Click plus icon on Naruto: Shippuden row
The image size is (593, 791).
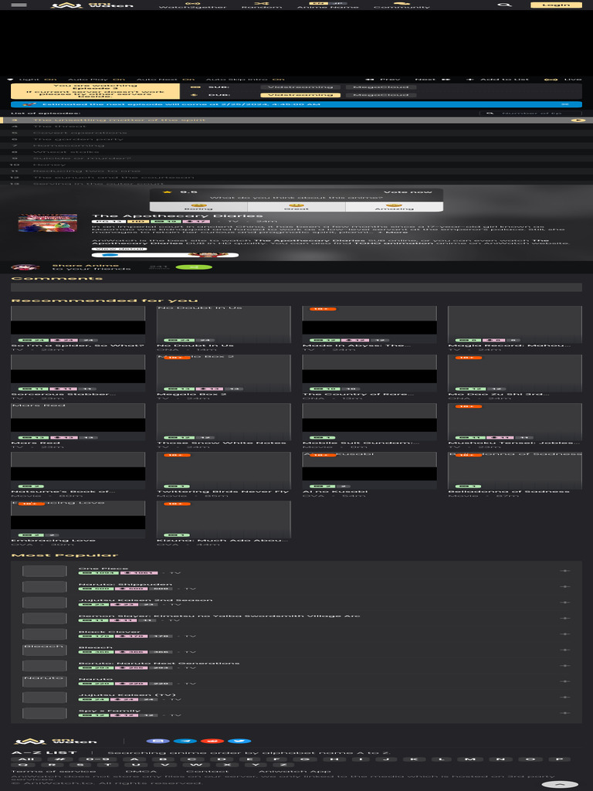coord(564,587)
